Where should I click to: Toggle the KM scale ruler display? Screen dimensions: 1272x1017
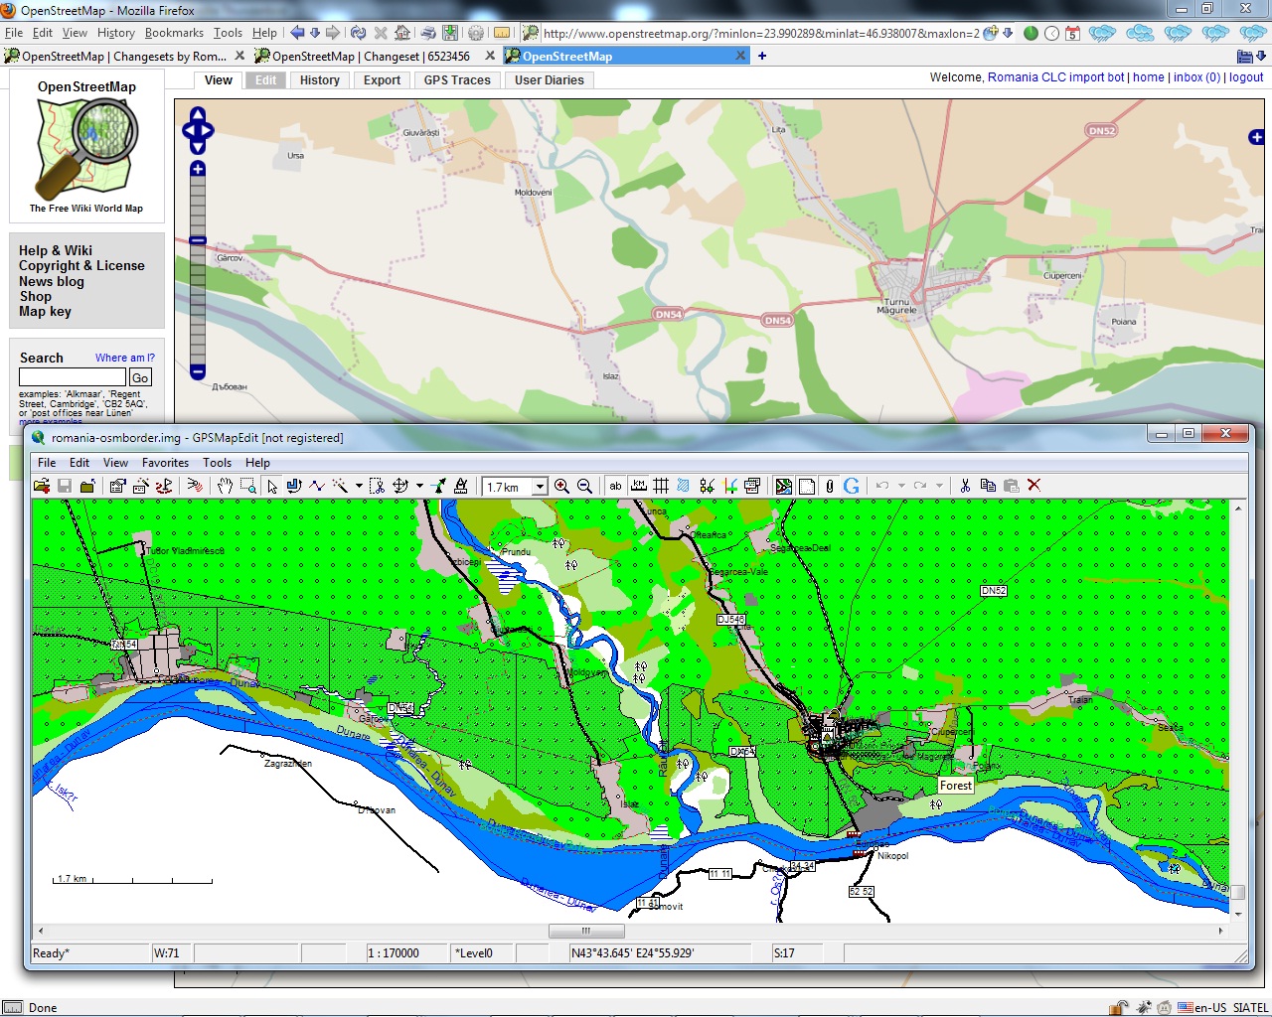pos(638,486)
